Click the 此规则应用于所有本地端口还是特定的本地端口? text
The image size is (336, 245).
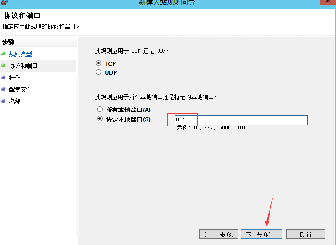coord(156,97)
